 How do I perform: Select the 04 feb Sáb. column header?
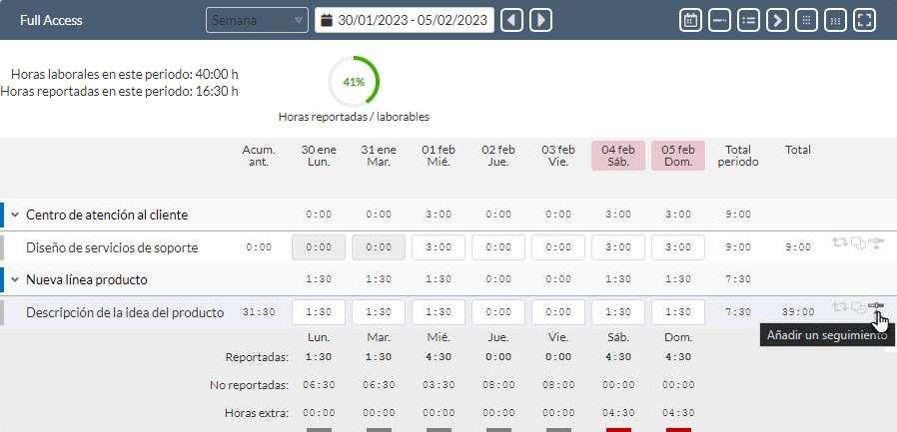[x=617, y=156]
